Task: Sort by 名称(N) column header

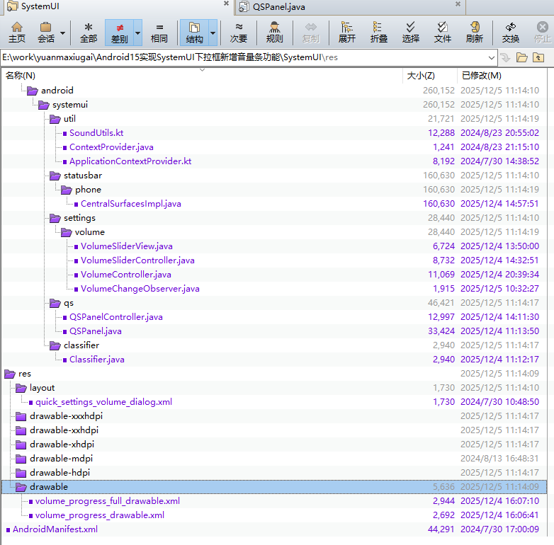Action: point(21,76)
